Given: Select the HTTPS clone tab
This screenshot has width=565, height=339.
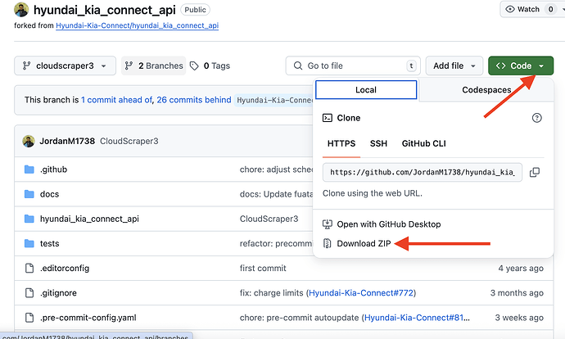Looking at the screenshot, I should click(x=341, y=144).
